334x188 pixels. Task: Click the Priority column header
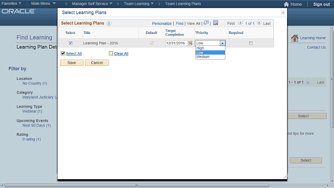(x=201, y=32)
